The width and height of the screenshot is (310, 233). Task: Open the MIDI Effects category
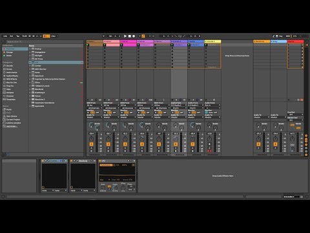pyautogui.click(x=15, y=79)
